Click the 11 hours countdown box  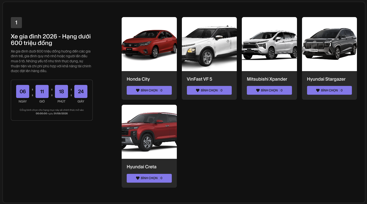point(42,91)
